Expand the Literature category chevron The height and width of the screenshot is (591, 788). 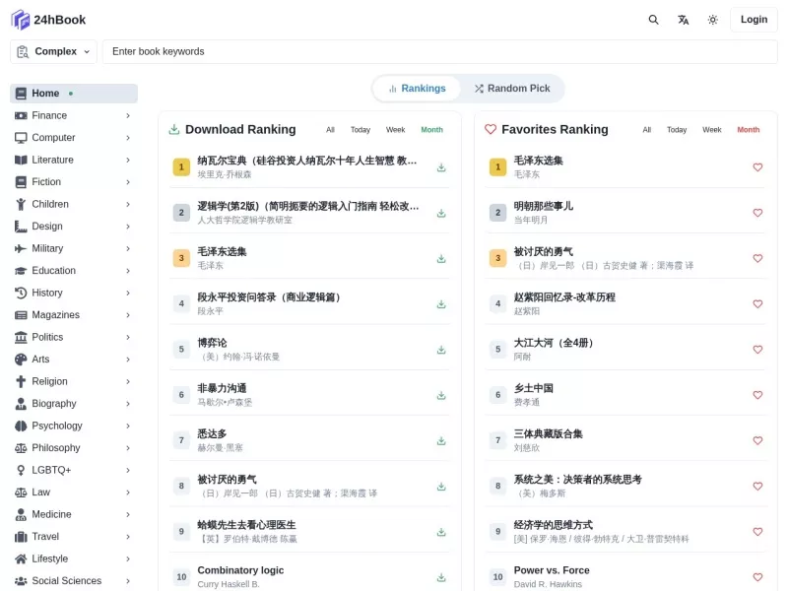click(x=128, y=160)
